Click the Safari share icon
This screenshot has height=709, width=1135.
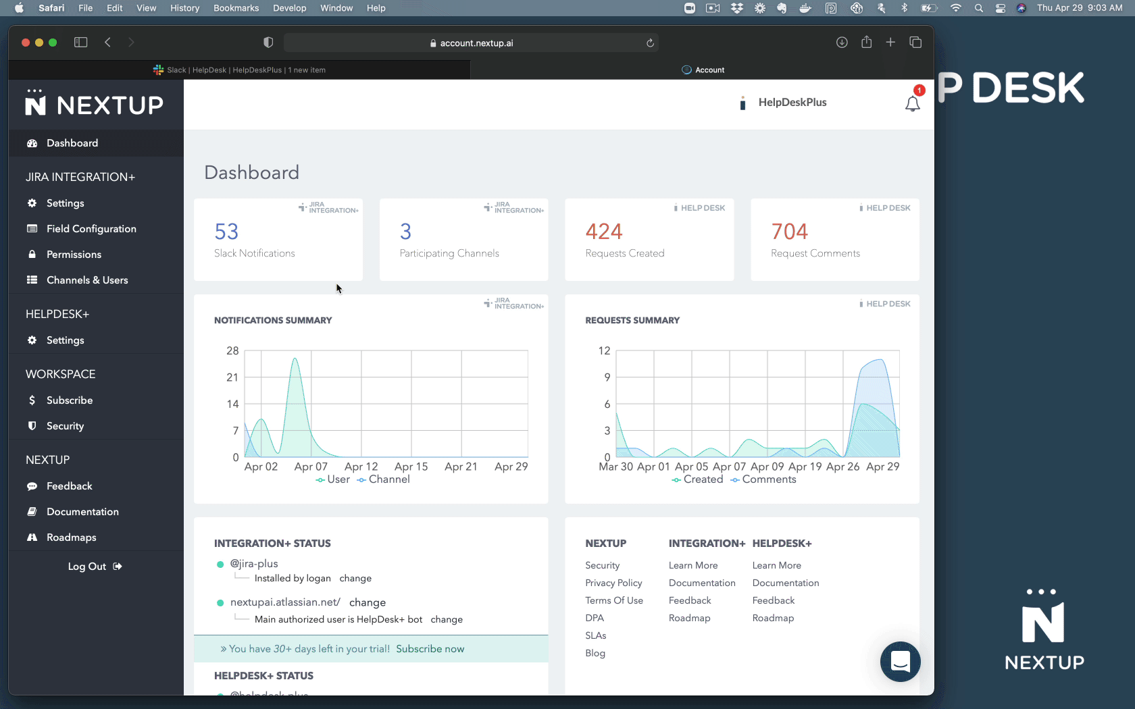[867, 42]
